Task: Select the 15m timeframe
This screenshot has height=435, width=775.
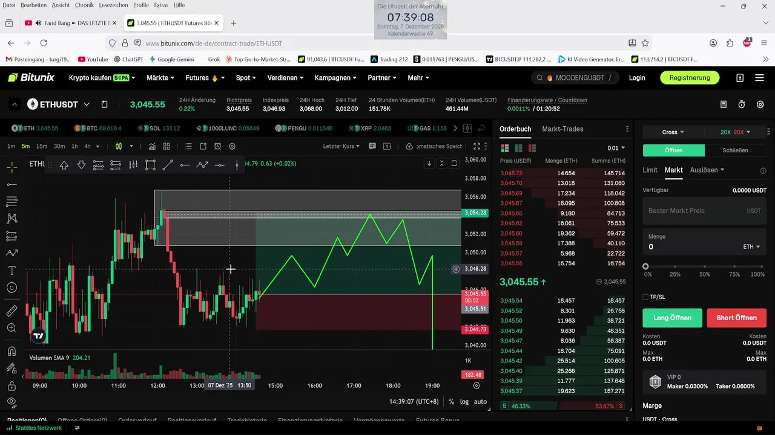Action: 42,146
